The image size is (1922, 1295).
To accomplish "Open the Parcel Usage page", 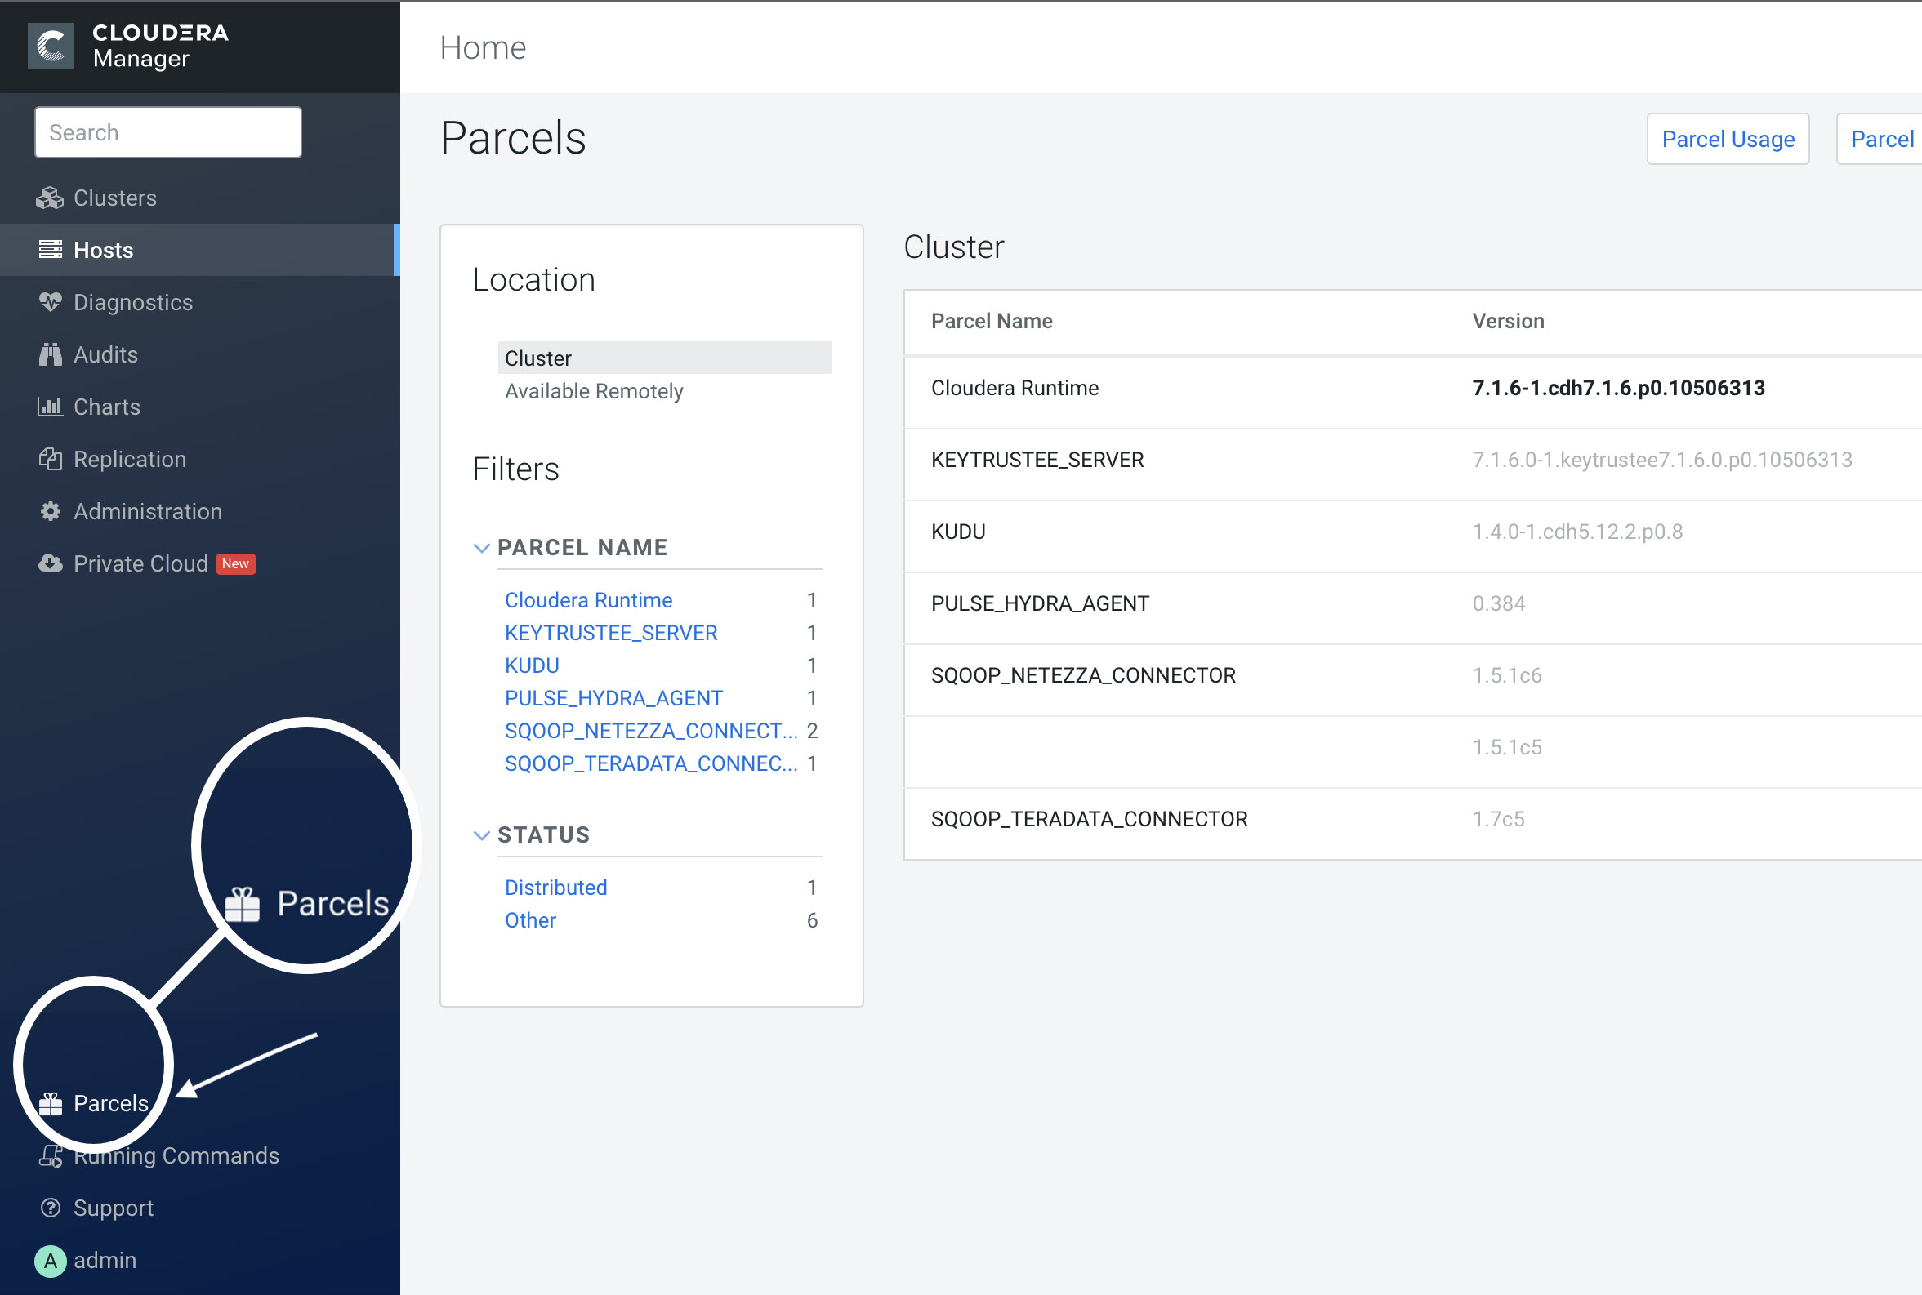I will [1728, 139].
